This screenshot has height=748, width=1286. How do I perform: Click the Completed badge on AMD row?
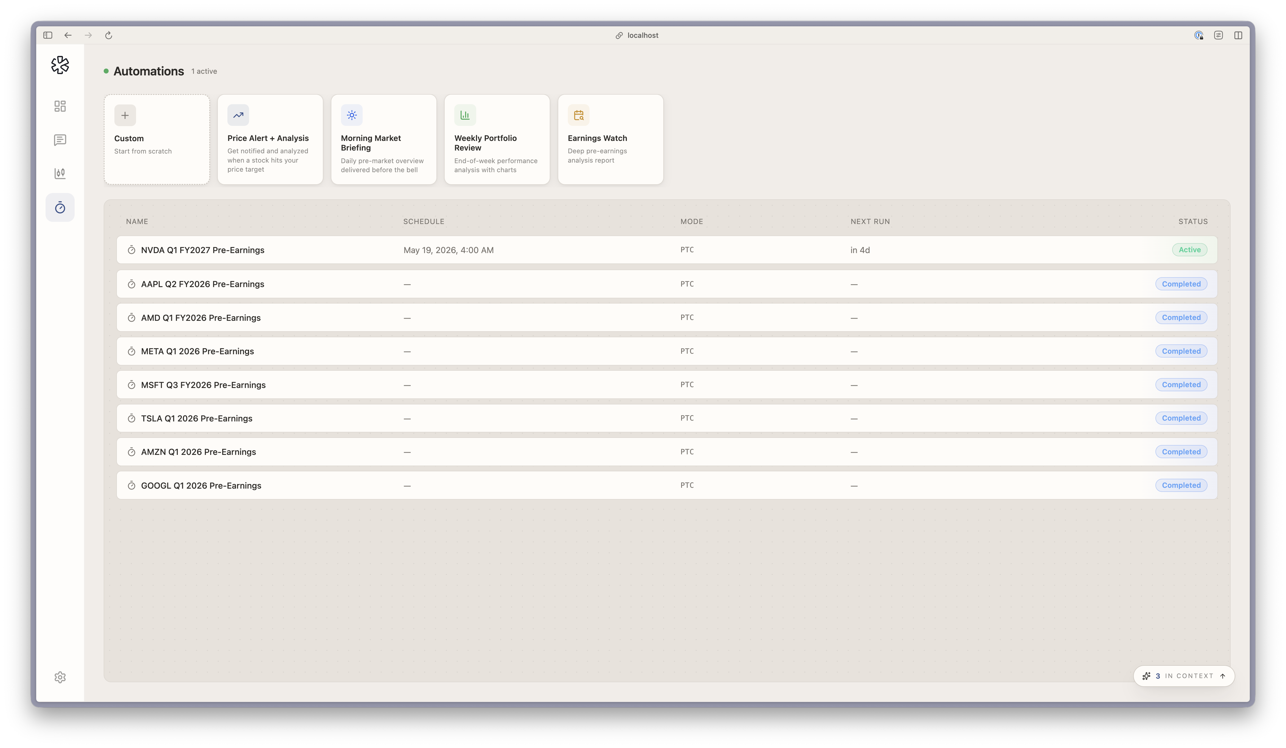(1181, 317)
